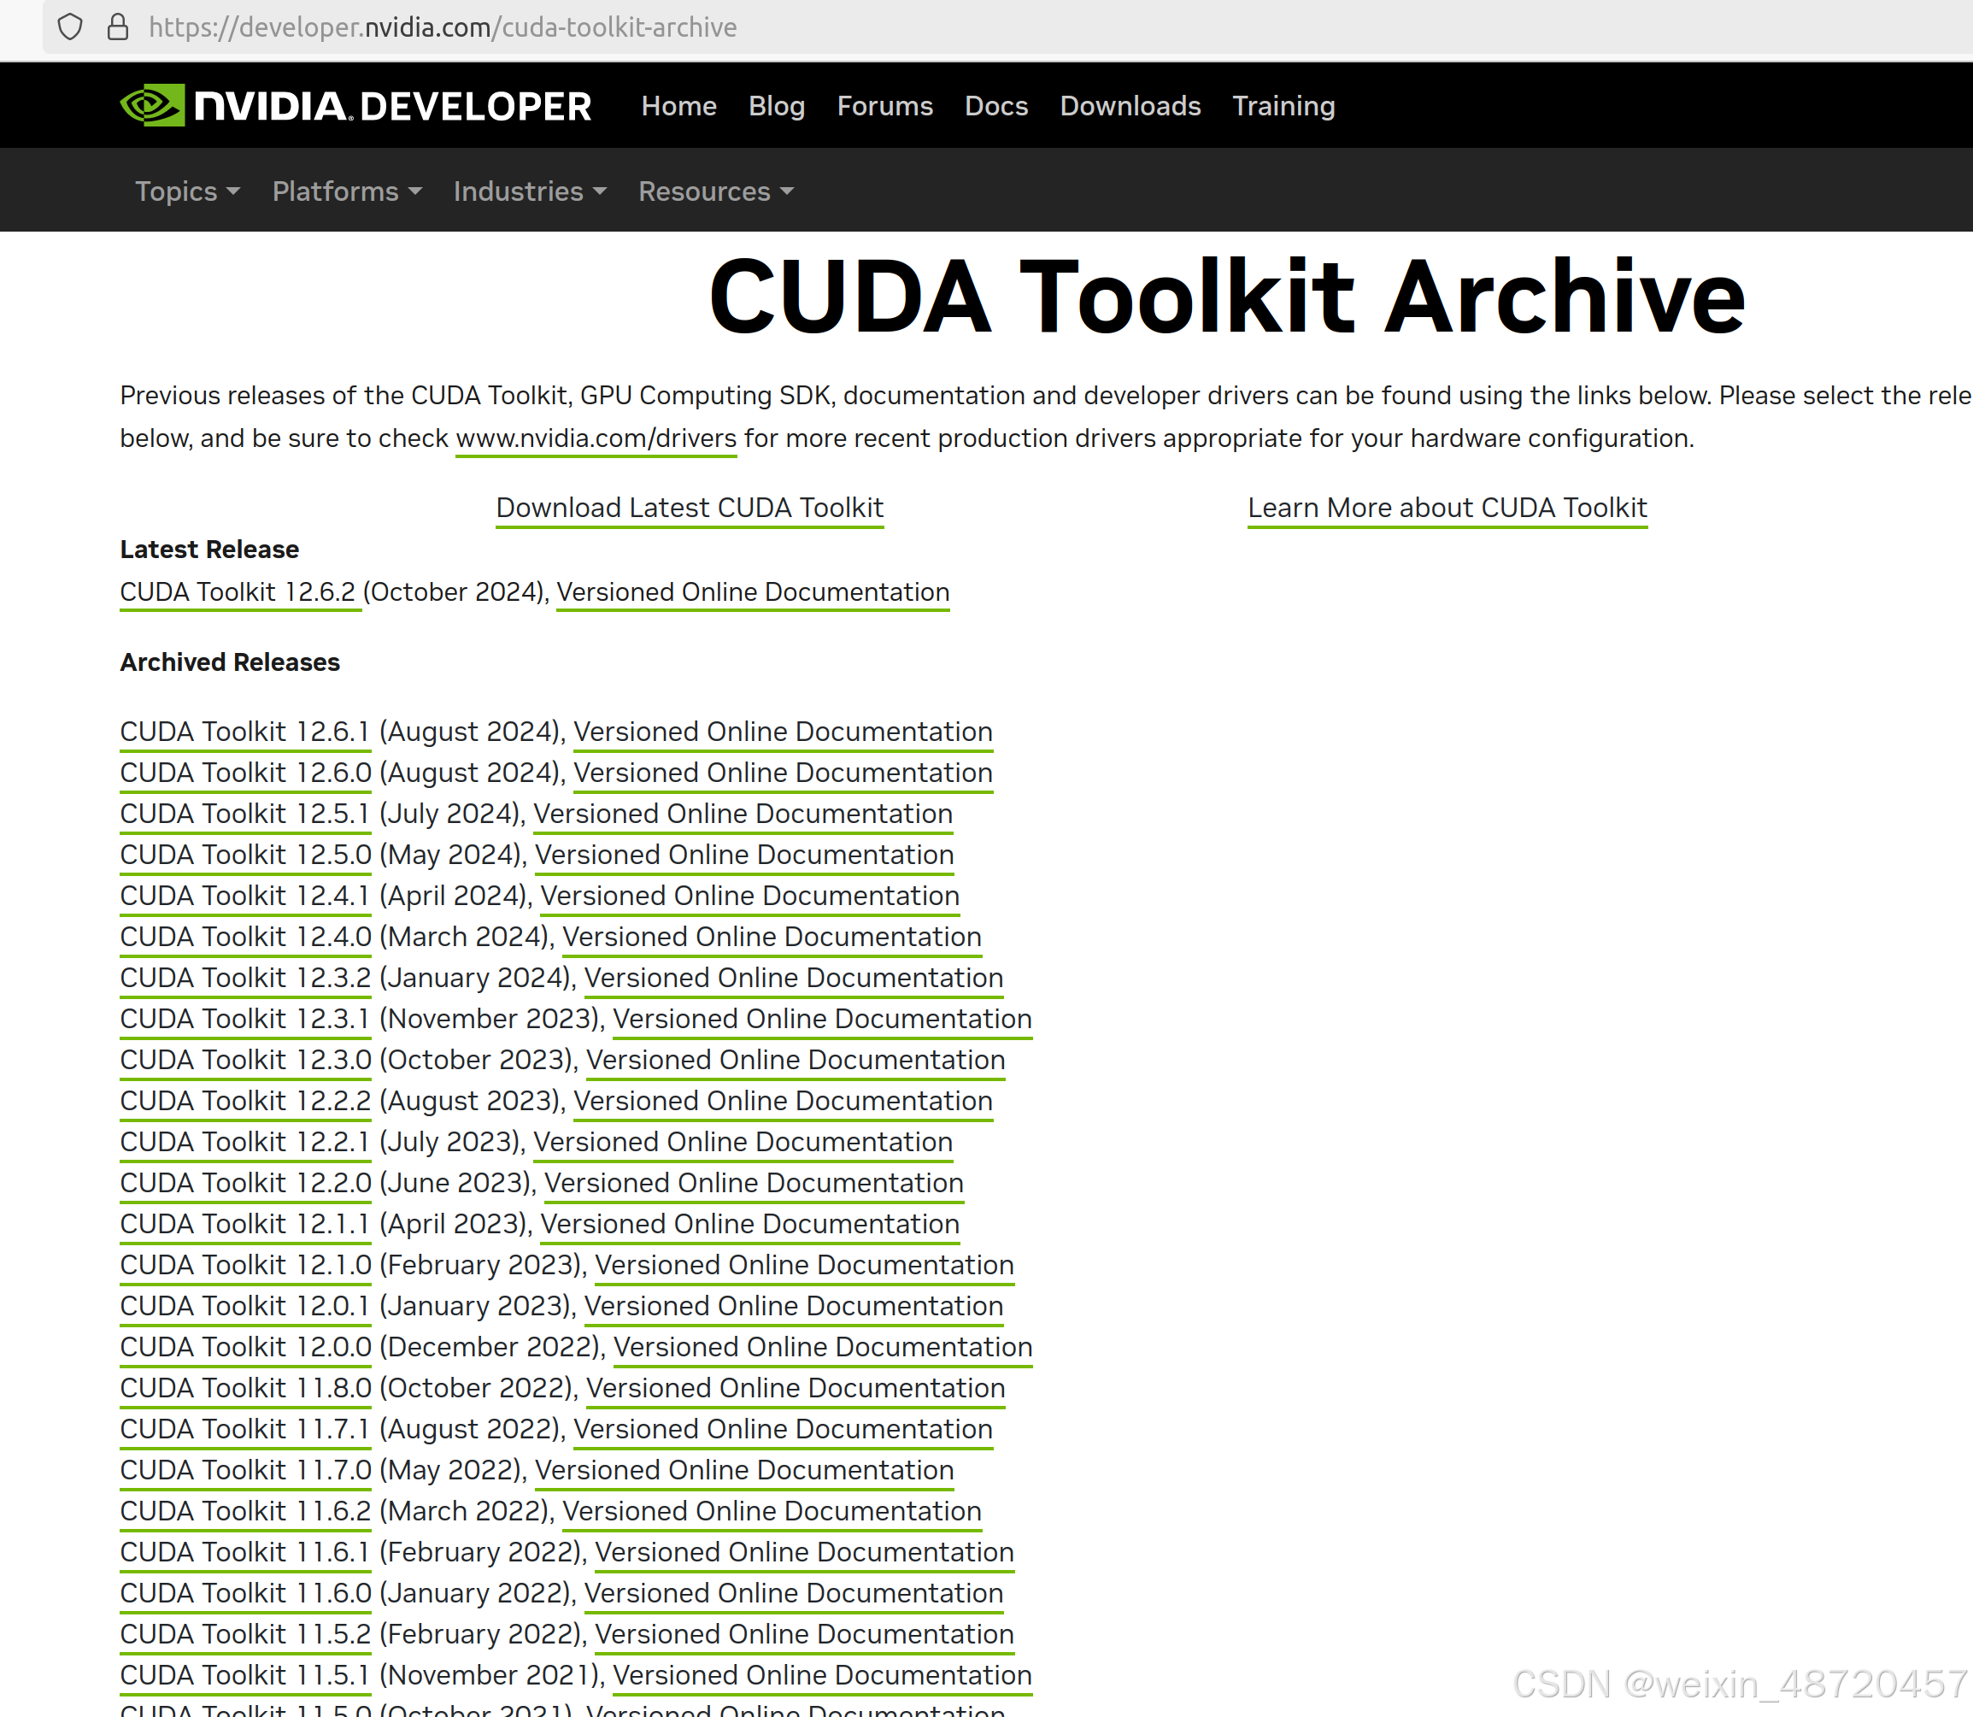Go to the Downloads page

click(x=1130, y=106)
